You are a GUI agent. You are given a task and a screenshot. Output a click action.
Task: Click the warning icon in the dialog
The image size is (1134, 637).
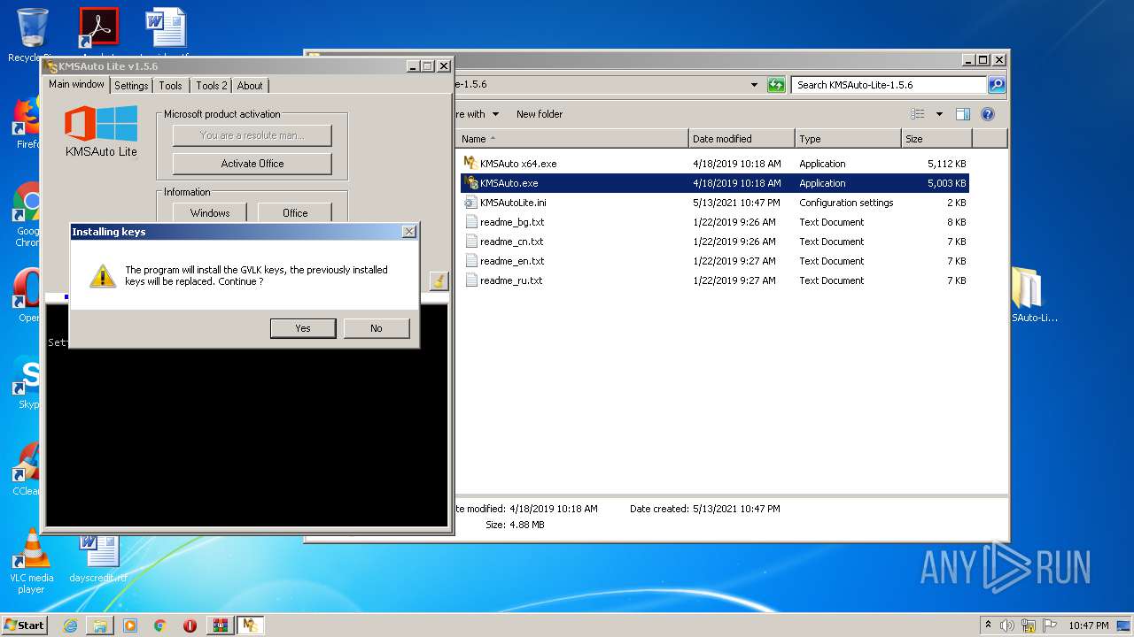tap(103, 276)
